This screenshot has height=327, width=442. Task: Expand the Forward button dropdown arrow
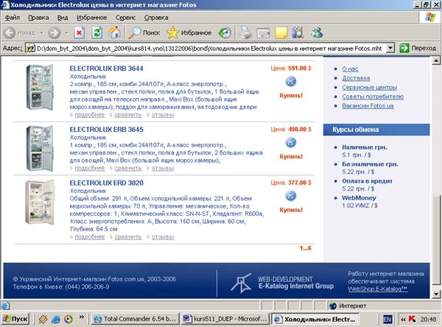pyautogui.click(x=66, y=33)
